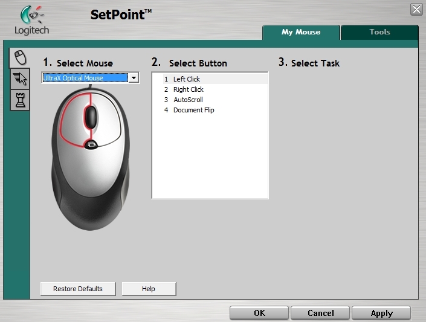Choose AutoScroll in the button list
Viewport: 426px width, 322px height.
pyautogui.click(x=188, y=100)
